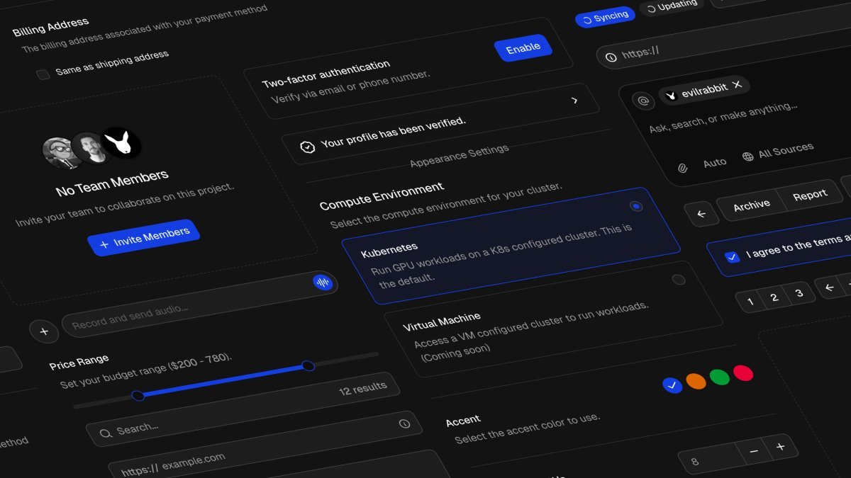This screenshot has height=478, width=851.
Task: Check Same as shipping address
Action: [43, 74]
